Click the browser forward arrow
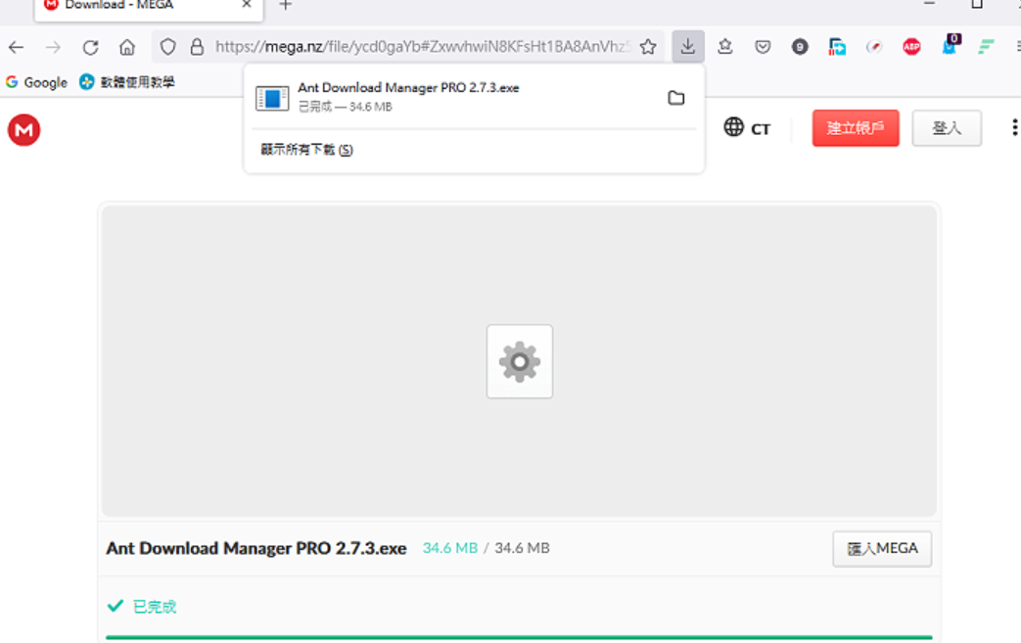The height and width of the screenshot is (643, 1021). click(54, 47)
